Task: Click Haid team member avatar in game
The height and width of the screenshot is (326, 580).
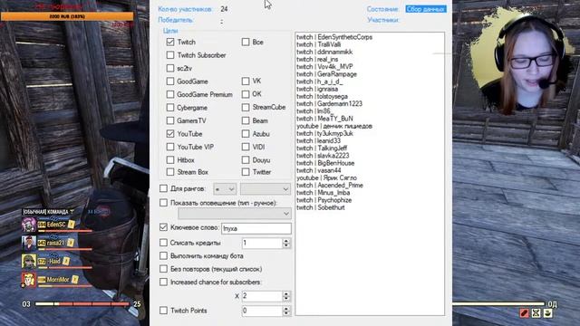Action: (x=29, y=262)
